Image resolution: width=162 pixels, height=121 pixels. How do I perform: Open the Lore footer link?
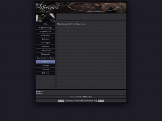[76, 100]
